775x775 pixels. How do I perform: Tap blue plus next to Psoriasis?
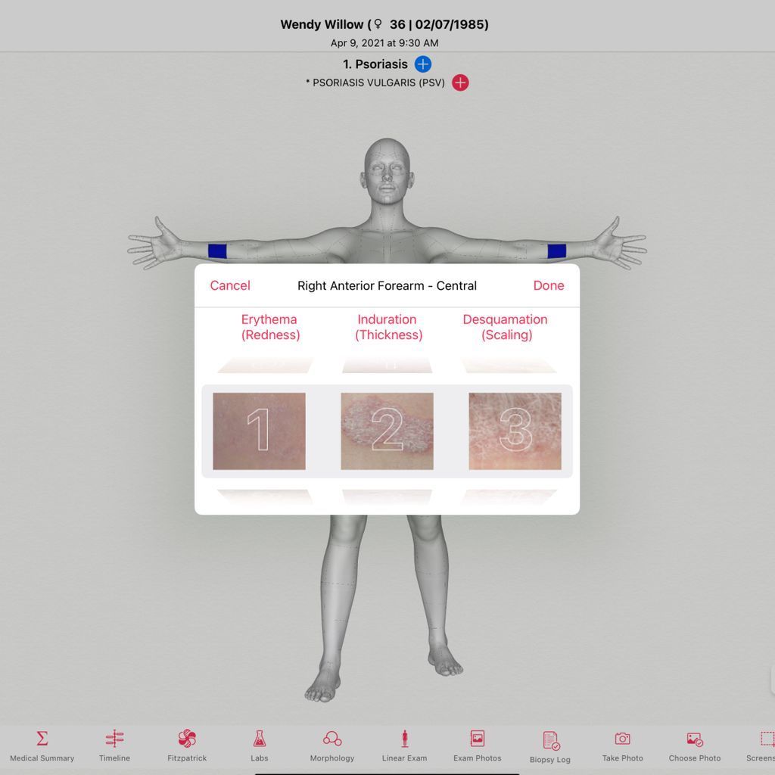tap(422, 64)
